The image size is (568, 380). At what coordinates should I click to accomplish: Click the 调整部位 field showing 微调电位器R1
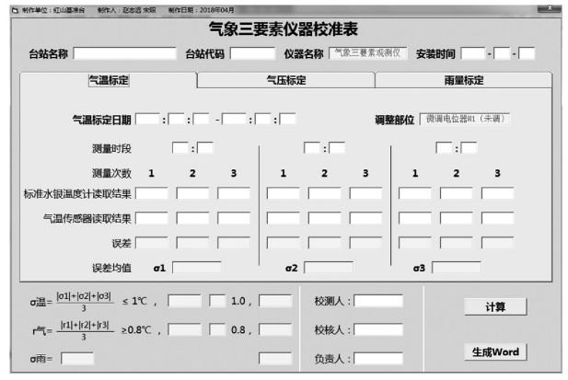pyautogui.click(x=465, y=119)
